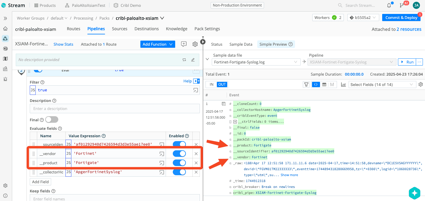This screenshot has width=425, height=201.
Task: Click the pipeline settings gear icon
Action: pyautogui.click(x=195, y=44)
